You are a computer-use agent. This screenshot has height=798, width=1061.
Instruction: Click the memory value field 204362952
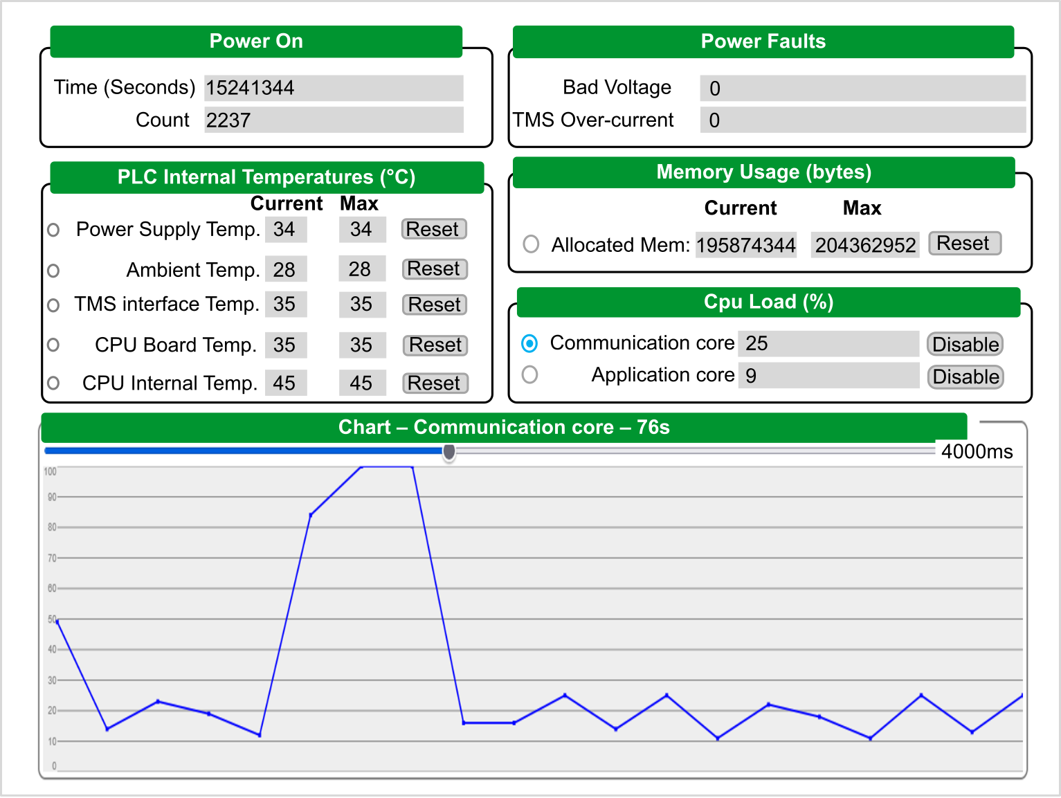[864, 245]
